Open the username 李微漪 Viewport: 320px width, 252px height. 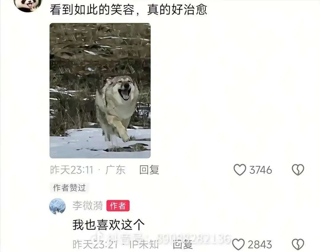pos(88,205)
